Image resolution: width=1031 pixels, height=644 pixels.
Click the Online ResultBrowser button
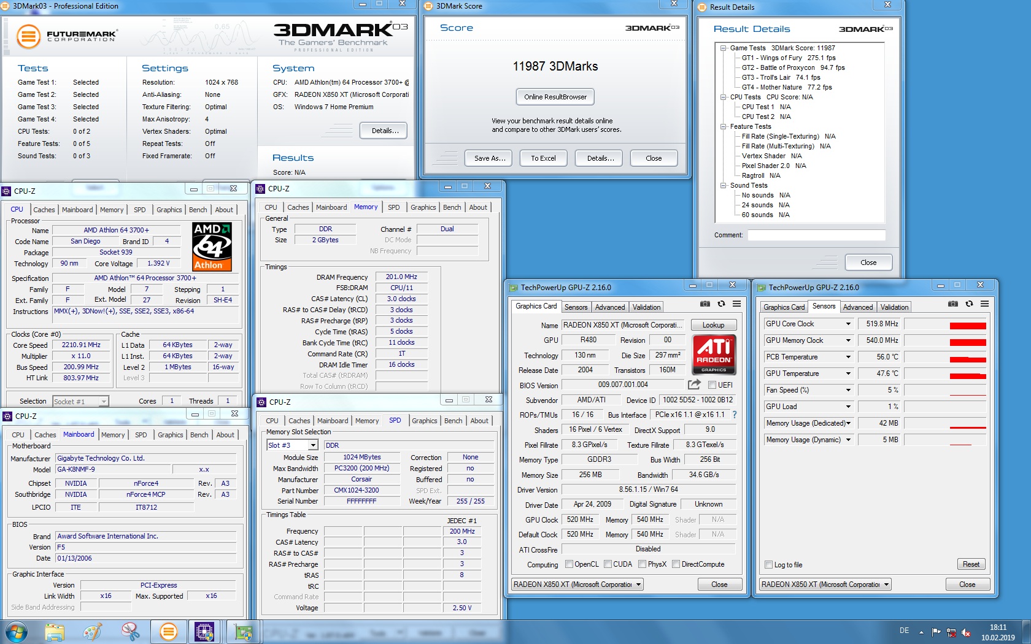(x=555, y=97)
